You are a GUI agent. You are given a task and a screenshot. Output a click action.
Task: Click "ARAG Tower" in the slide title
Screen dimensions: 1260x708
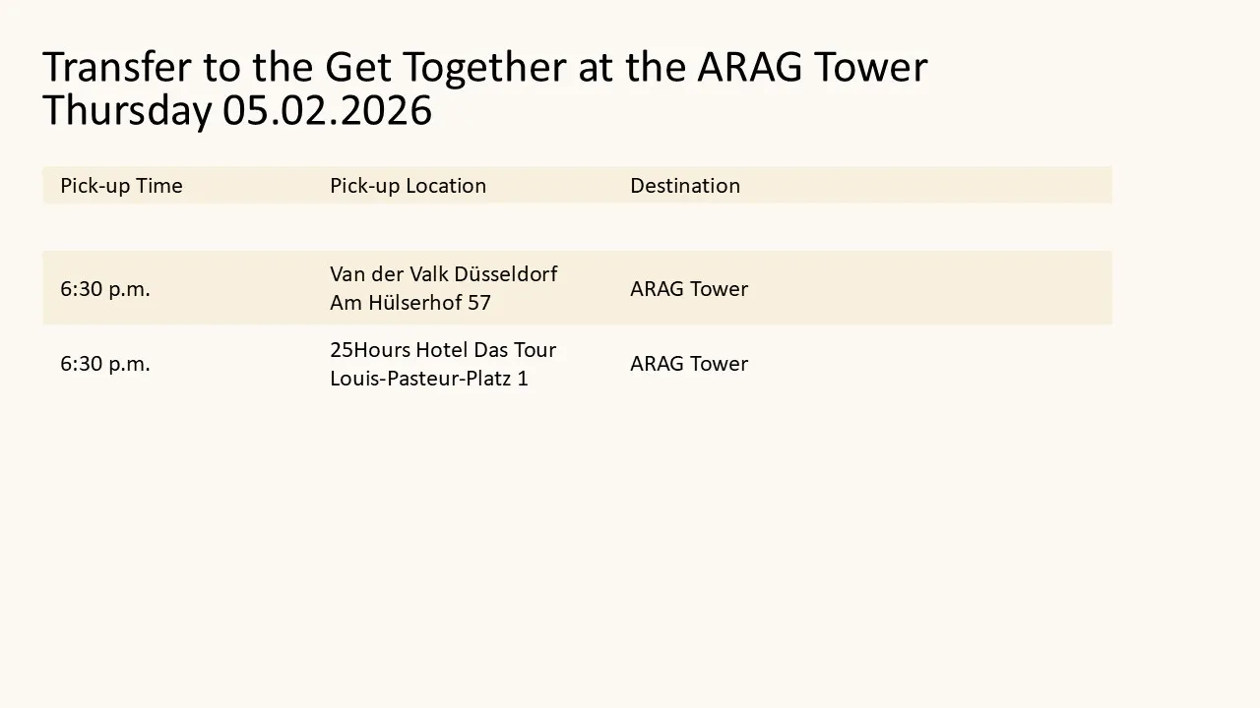tap(812, 67)
